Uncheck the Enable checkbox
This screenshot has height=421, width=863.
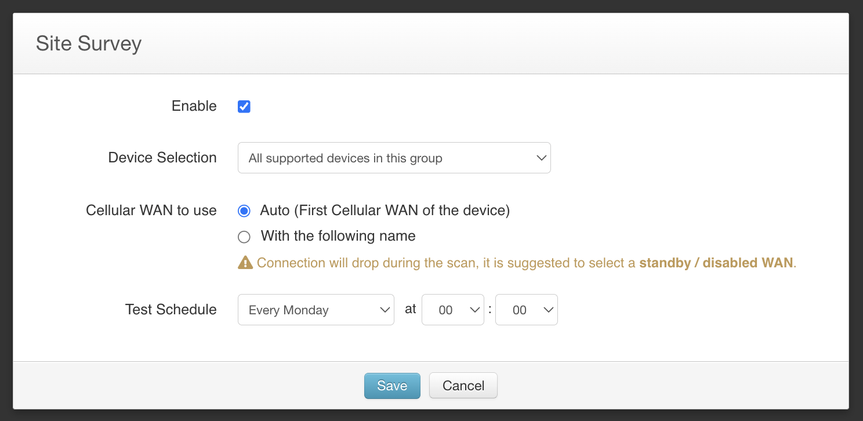click(244, 107)
